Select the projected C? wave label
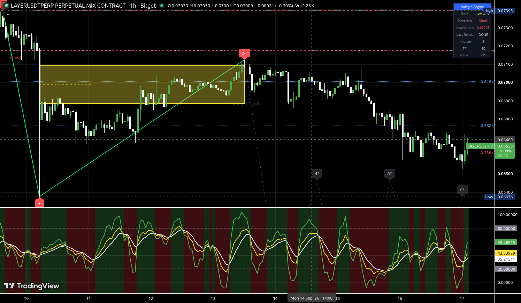 462,190
